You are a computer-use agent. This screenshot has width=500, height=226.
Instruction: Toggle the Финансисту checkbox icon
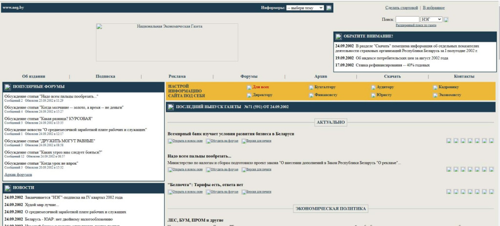[311, 95]
